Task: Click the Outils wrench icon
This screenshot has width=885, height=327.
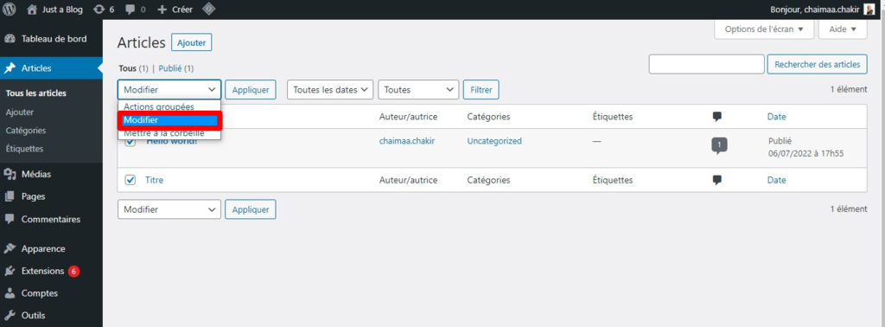Action: [9, 315]
